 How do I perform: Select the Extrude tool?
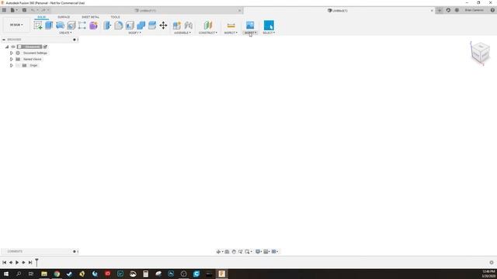point(49,26)
